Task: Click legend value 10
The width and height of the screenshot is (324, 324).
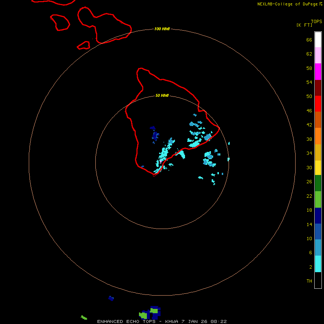Action: [309, 238]
